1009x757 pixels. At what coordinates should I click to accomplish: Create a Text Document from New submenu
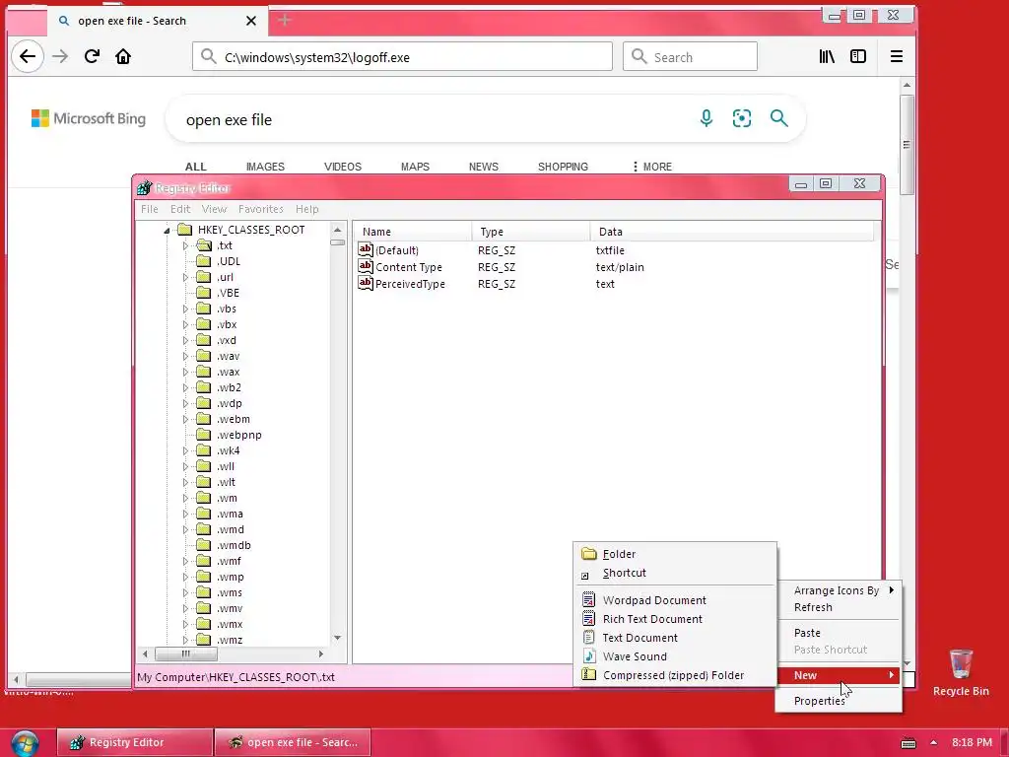click(x=674, y=638)
